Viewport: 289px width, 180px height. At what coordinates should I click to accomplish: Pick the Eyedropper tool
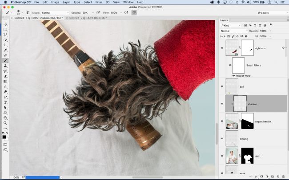coord(5,50)
